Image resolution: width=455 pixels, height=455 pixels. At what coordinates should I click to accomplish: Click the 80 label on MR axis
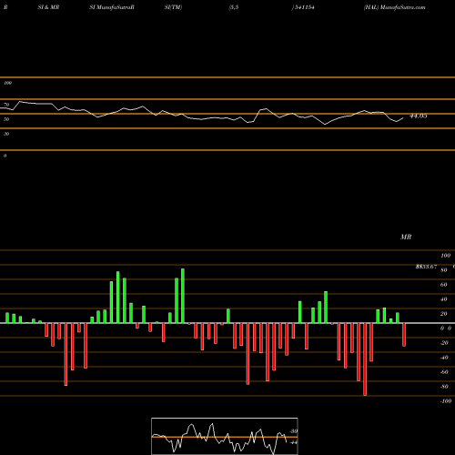coord(444,270)
